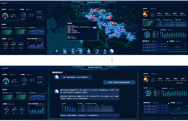Click the purple-green donut under work order status

[x=23, y=15]
